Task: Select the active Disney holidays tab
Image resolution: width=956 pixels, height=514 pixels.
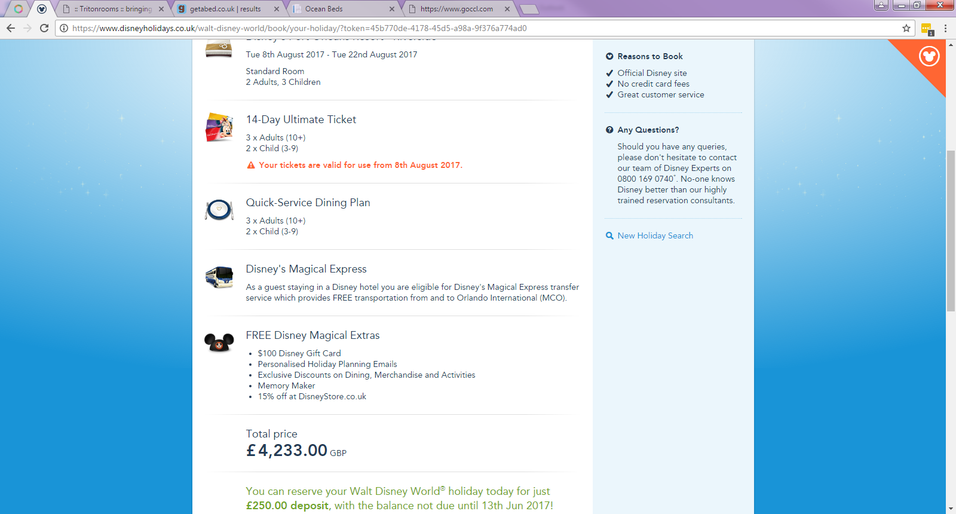Action: pos(42,9)
